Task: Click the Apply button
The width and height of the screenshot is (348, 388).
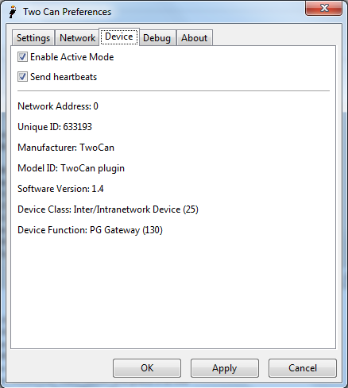Action: 225,368
